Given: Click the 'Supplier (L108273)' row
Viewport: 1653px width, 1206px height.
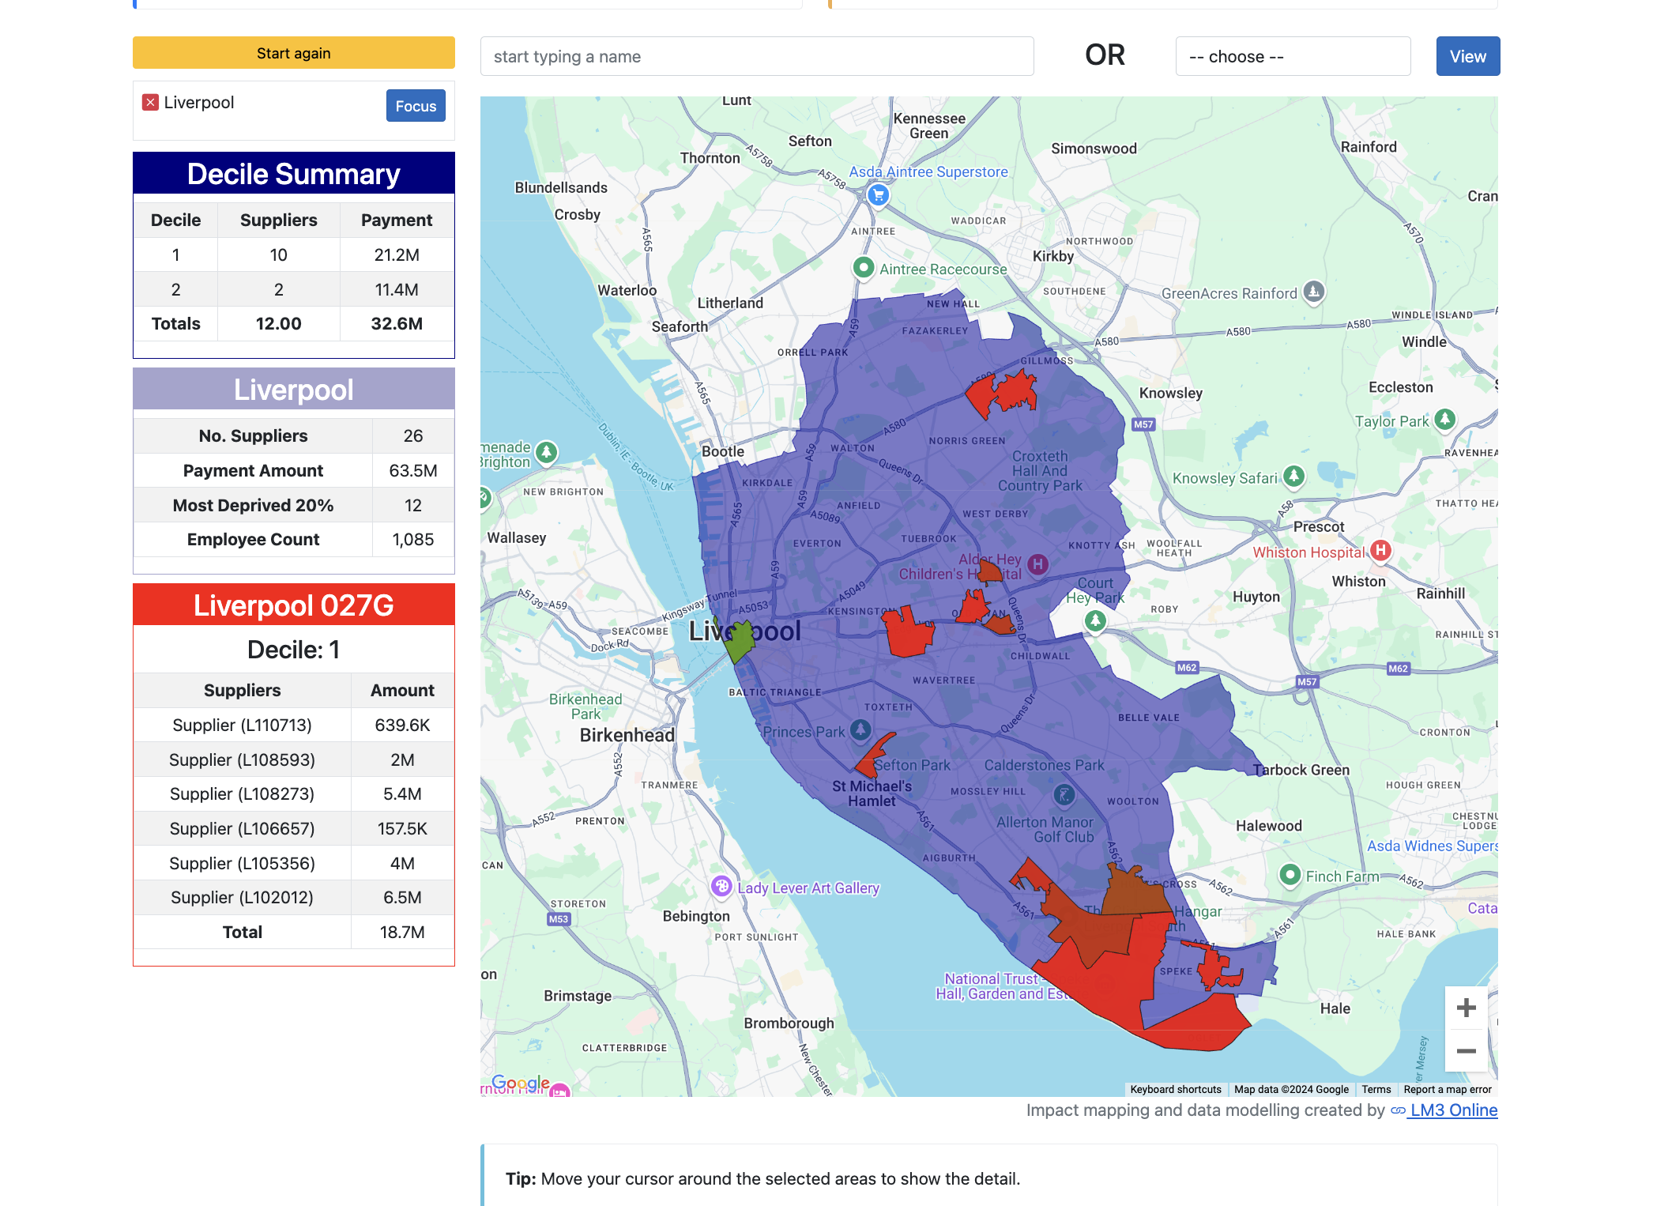Looking at the screenshot, I should (x=294, y=793).
